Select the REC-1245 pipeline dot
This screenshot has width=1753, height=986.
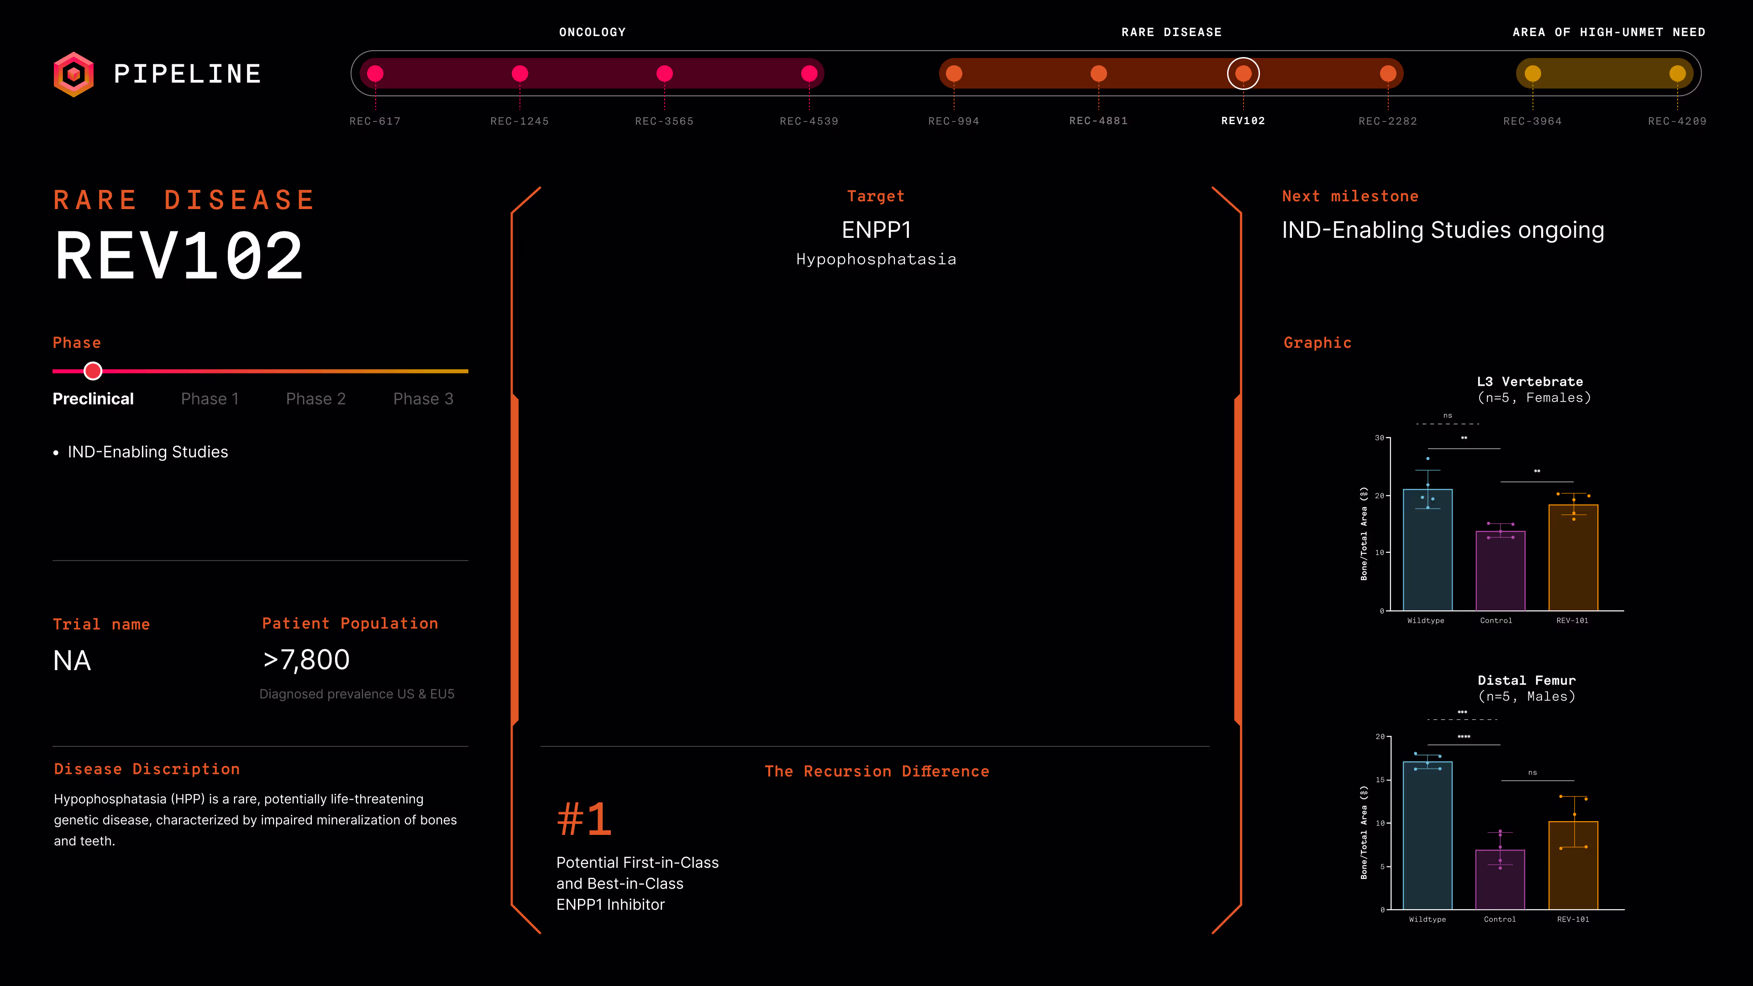(520, 73)
